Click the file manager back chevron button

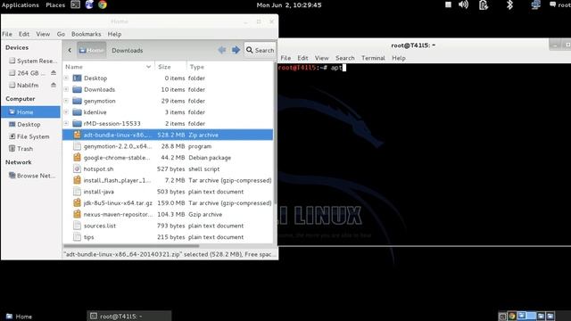tap(70, 50)
